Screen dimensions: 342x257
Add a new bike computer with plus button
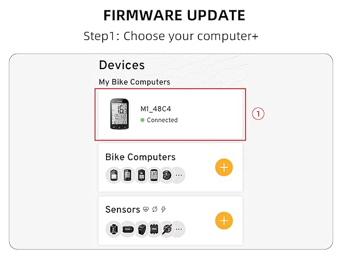(224, 167)
